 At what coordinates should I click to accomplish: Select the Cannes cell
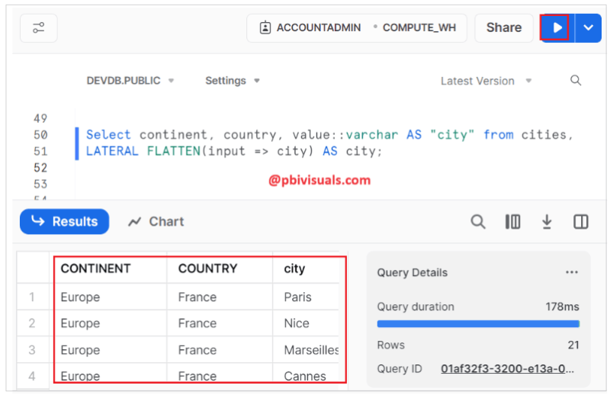305,376
